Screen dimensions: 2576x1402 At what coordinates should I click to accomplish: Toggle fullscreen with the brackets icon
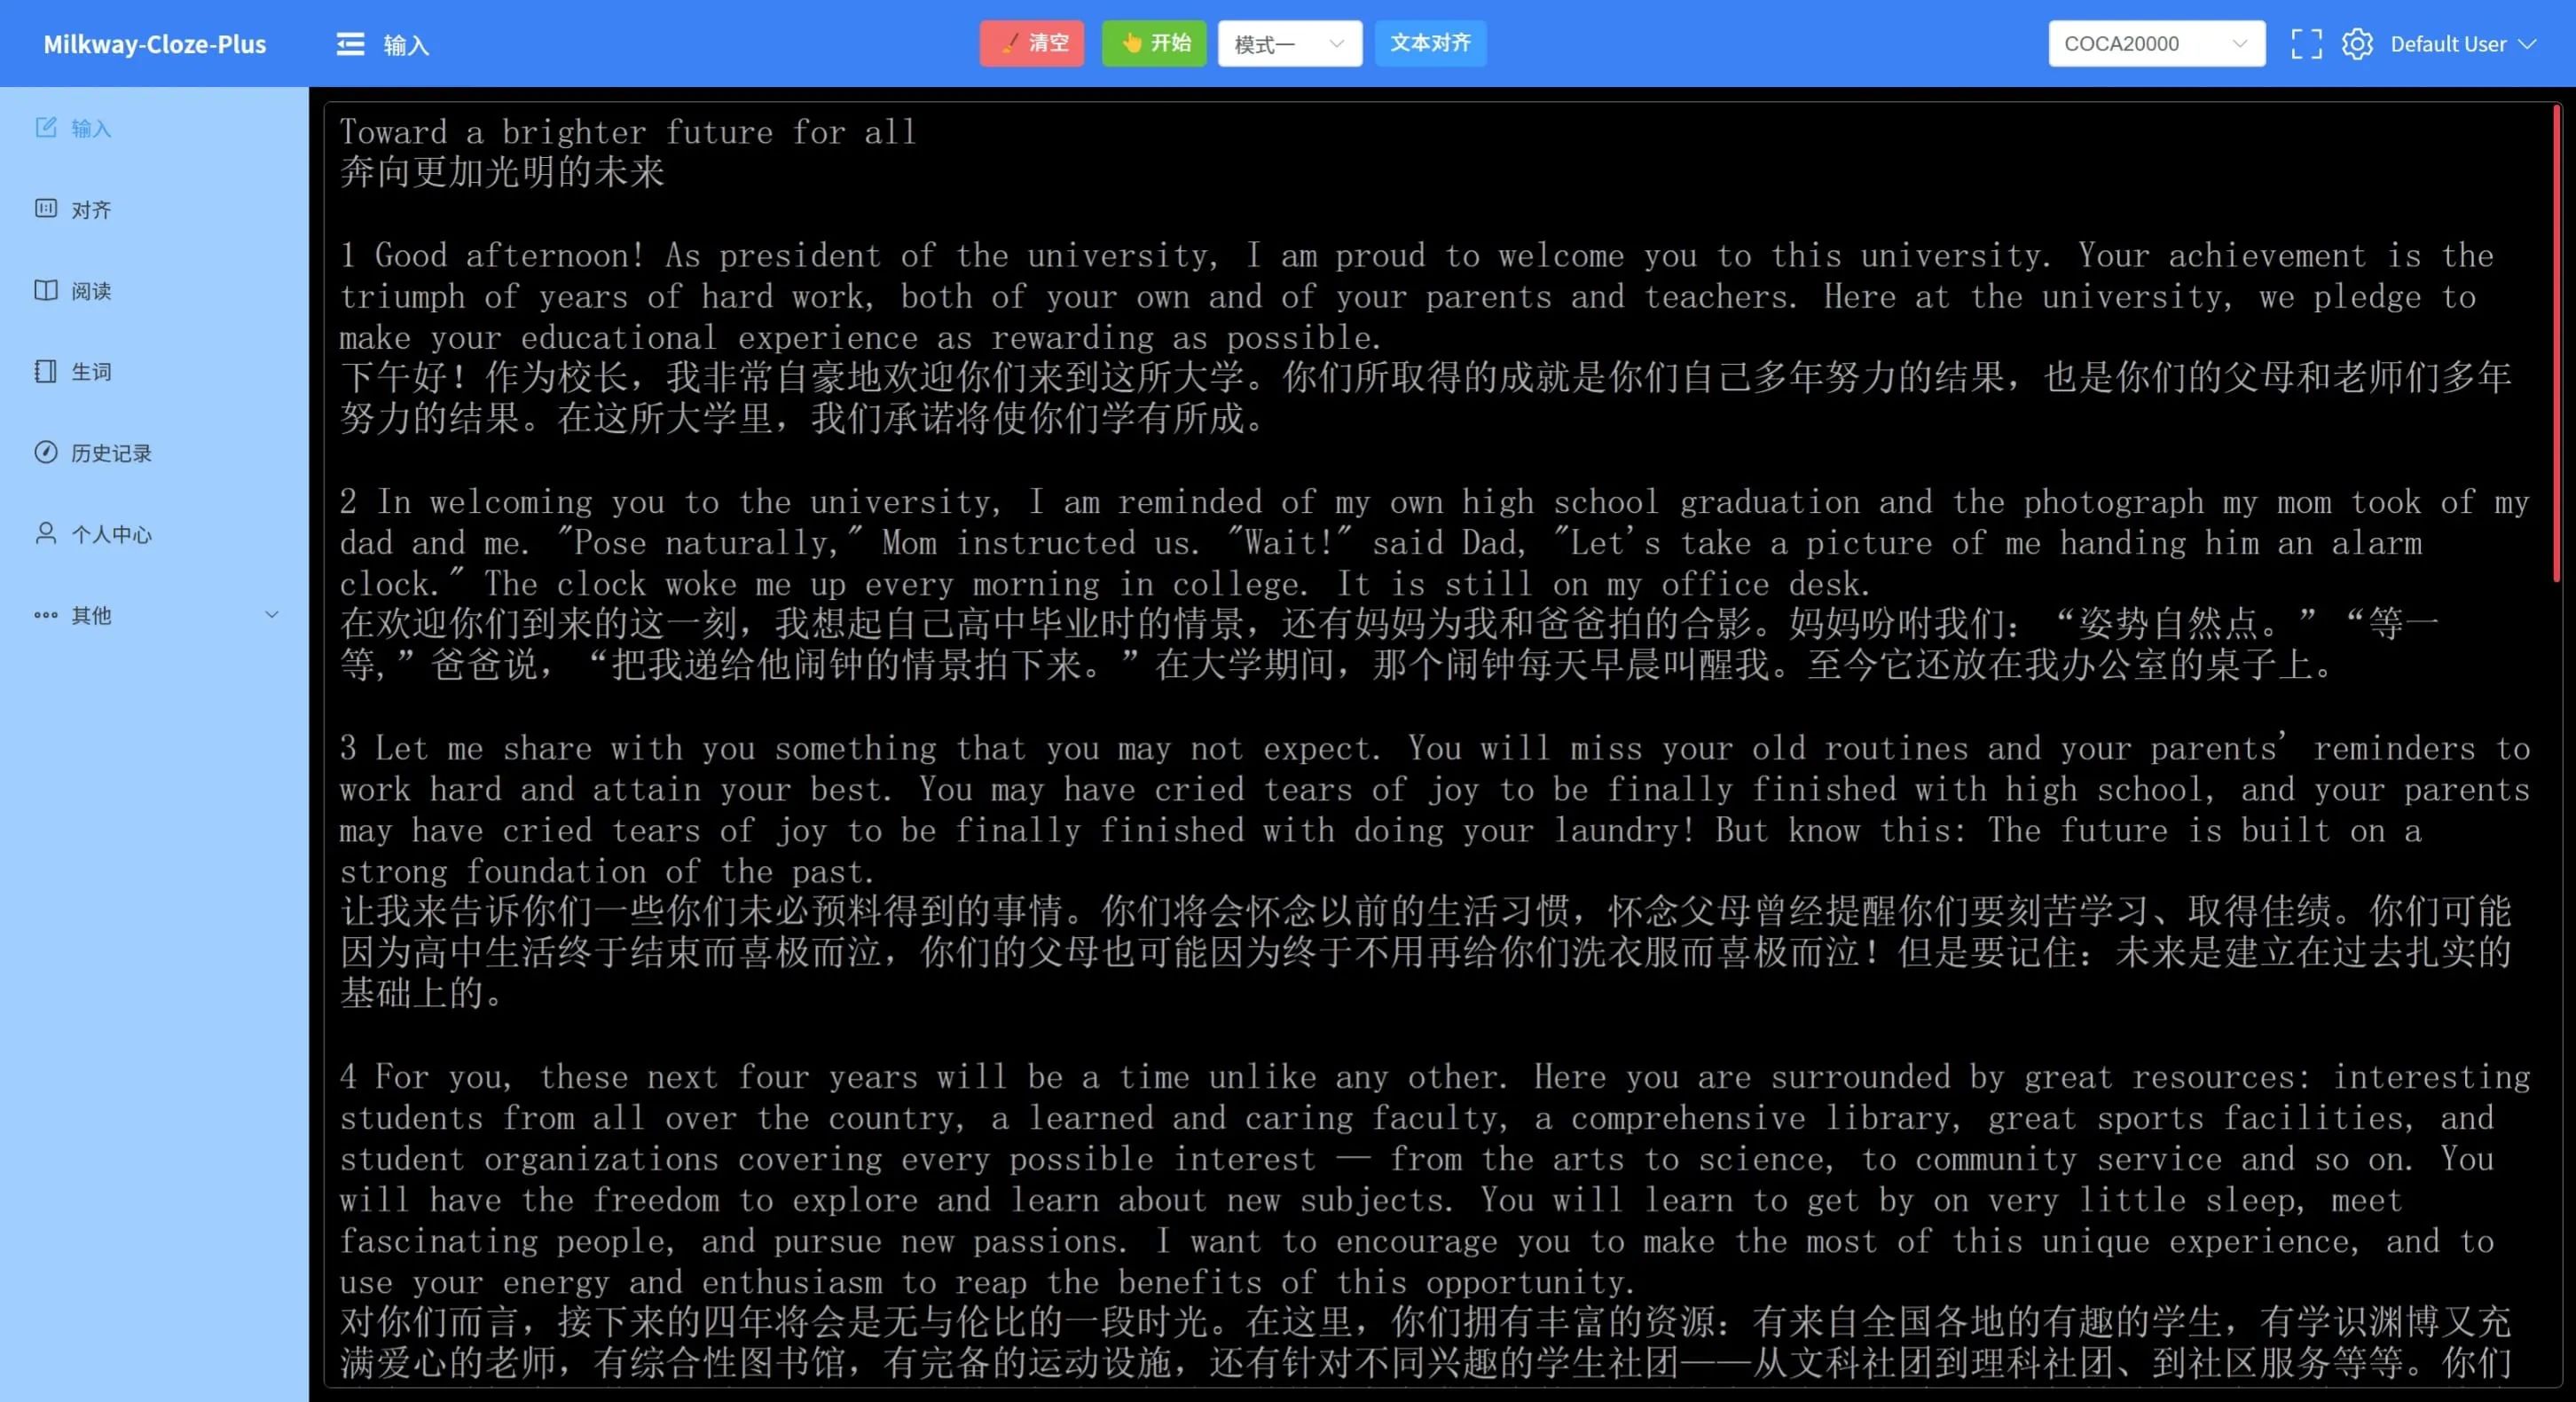(2306, 44)
